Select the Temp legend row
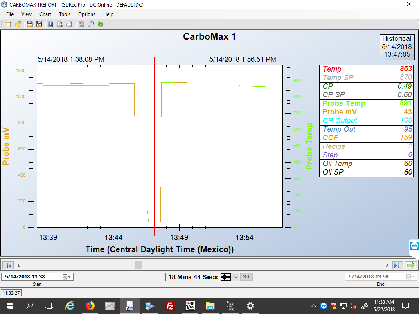 coord(366,69)
